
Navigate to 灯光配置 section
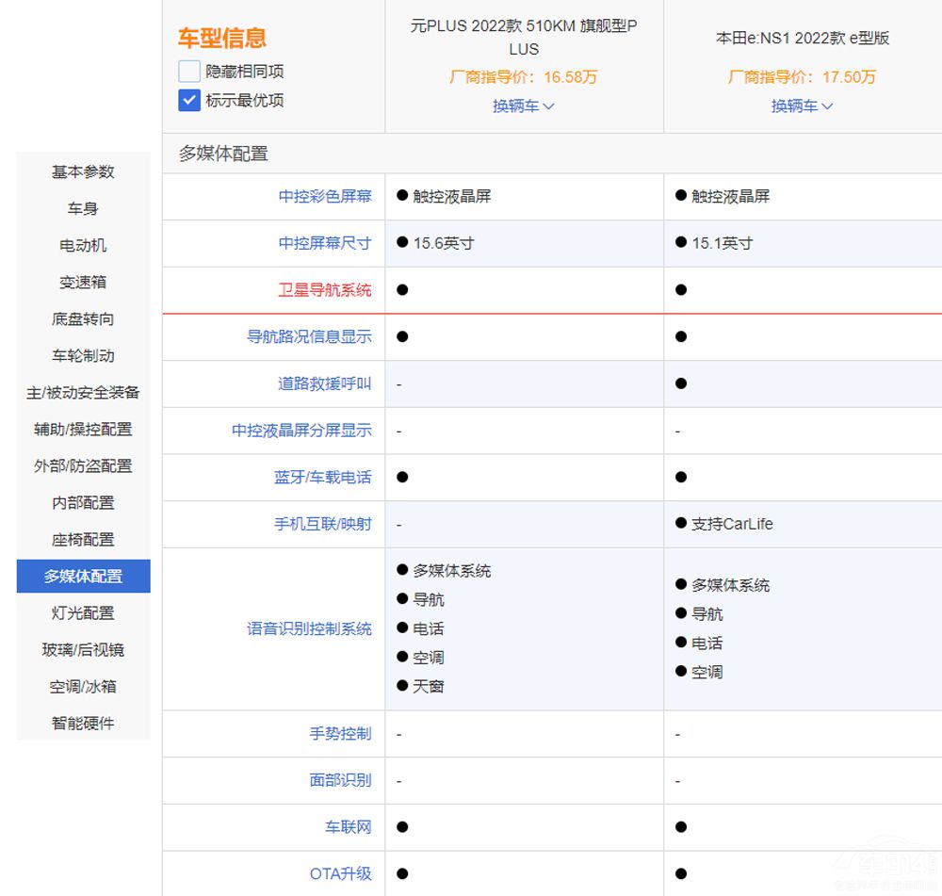(x=83, y=612)
